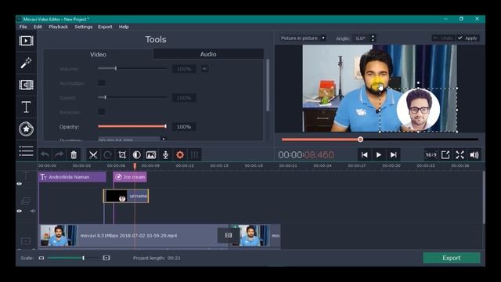Click the Duration field stepper

click(164, 139)
